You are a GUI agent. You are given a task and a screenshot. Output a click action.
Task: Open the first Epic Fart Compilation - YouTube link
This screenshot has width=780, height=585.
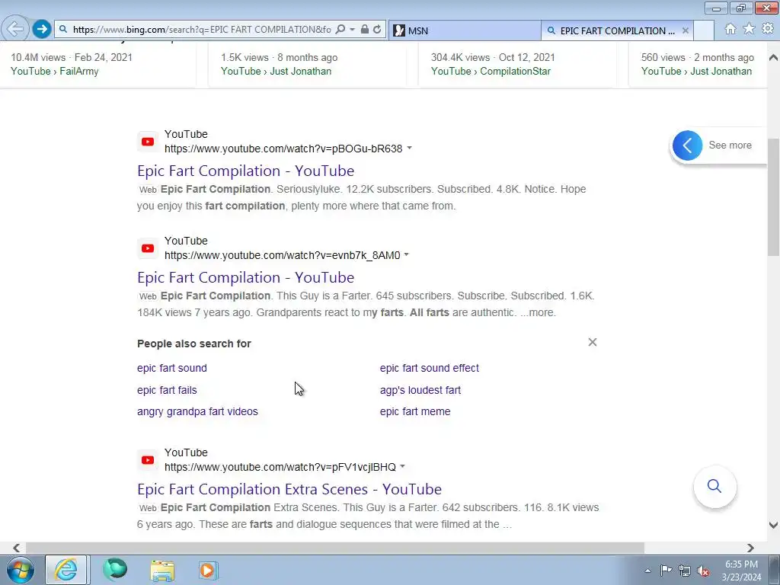246,171
